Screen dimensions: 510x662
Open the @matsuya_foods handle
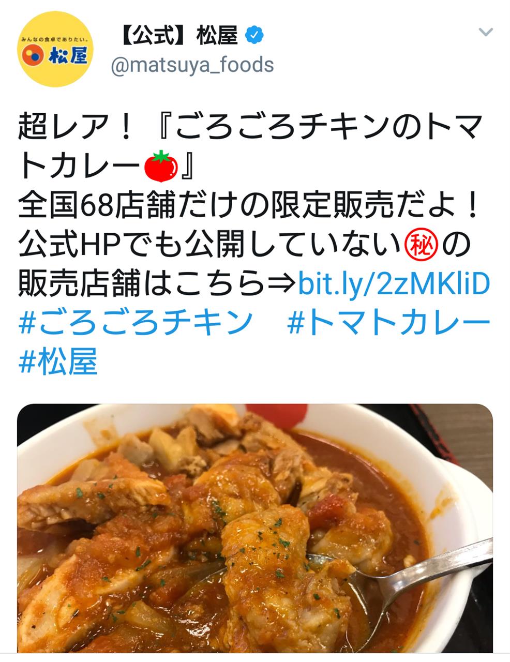[x=193, y=65]
